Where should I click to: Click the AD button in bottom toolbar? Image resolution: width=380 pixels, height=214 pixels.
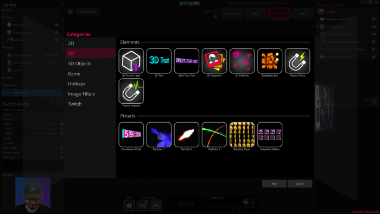(156, 205)
